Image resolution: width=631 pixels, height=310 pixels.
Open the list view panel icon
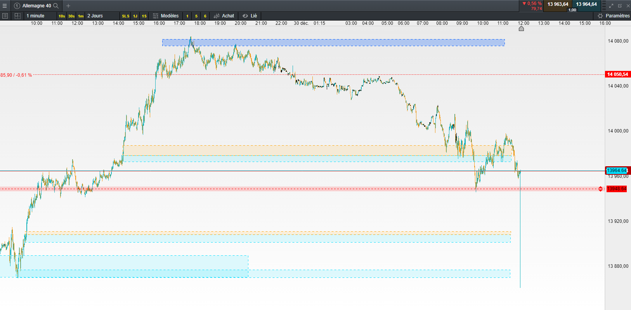(x=5, y=16)
